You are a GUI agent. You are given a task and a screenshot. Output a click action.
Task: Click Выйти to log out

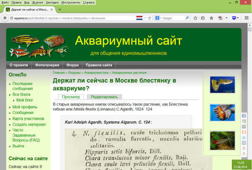click(18, 146)
